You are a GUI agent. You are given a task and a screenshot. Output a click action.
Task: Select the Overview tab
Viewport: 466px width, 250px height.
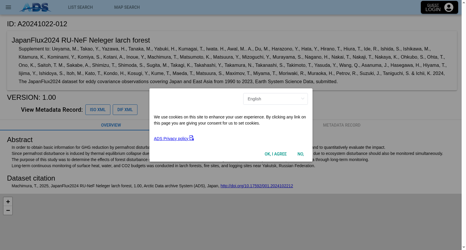[x=111, y=125]
